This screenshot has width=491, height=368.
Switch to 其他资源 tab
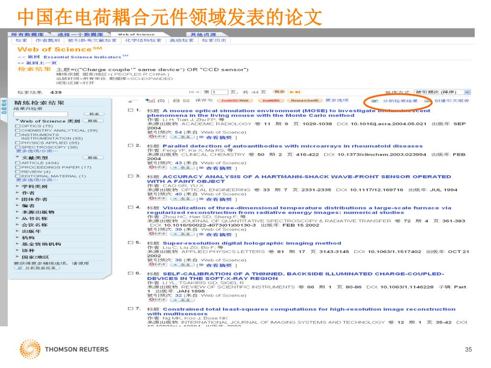click(x=203, y=34)
